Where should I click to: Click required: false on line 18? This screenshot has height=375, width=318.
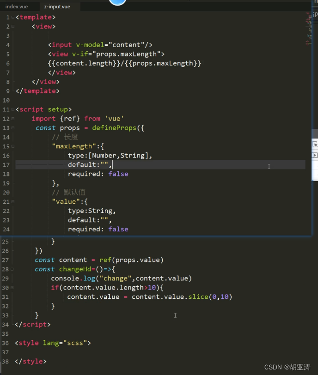pyautogui.click(x=98, y=174)
